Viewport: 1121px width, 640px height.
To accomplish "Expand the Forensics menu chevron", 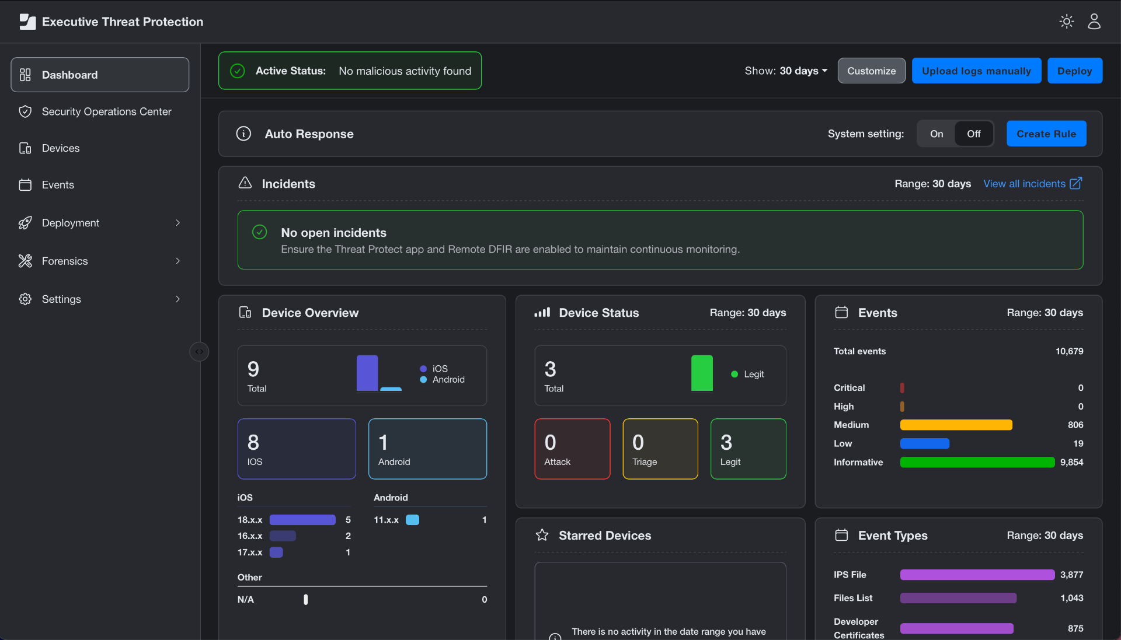I will 178,261.
